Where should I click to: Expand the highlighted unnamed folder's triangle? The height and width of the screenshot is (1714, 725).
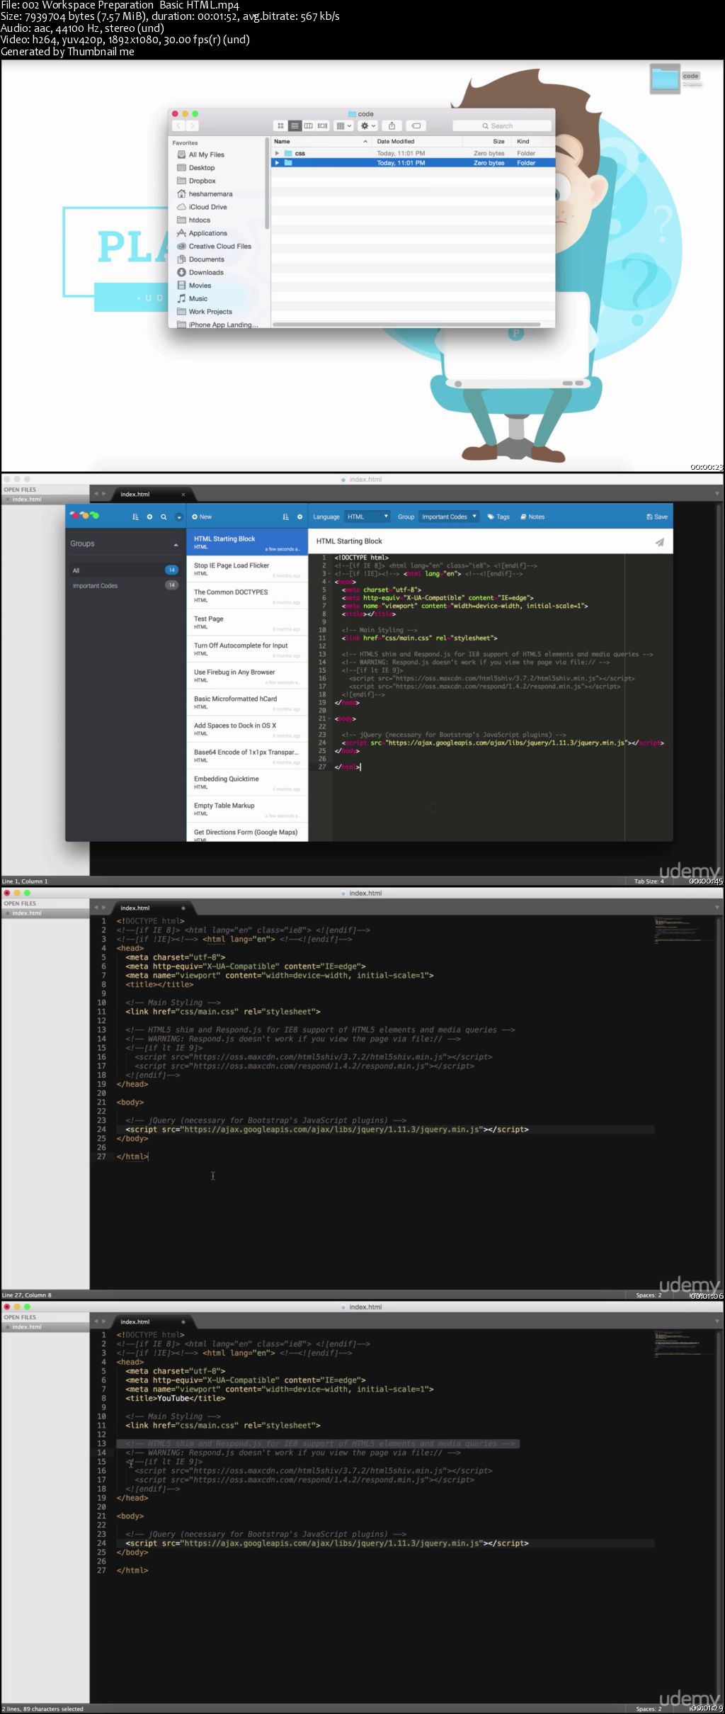pyautogui.click(x=278, y=163)
